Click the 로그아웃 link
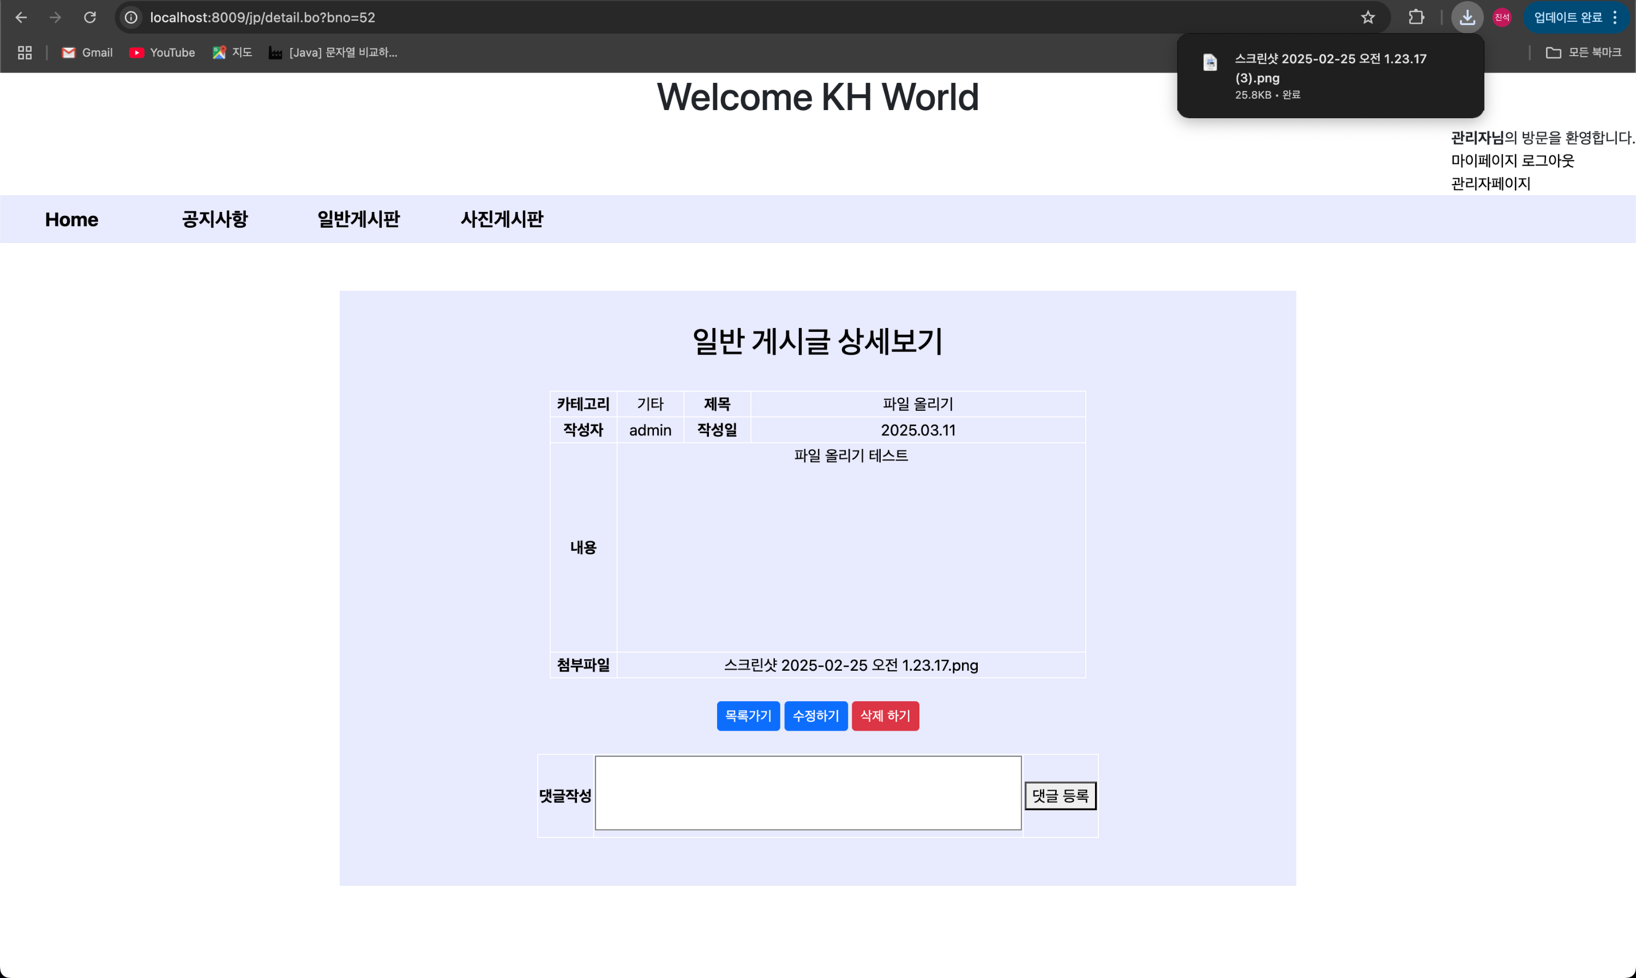This screenshot has width=1636, height=978. pos(1548,161)
